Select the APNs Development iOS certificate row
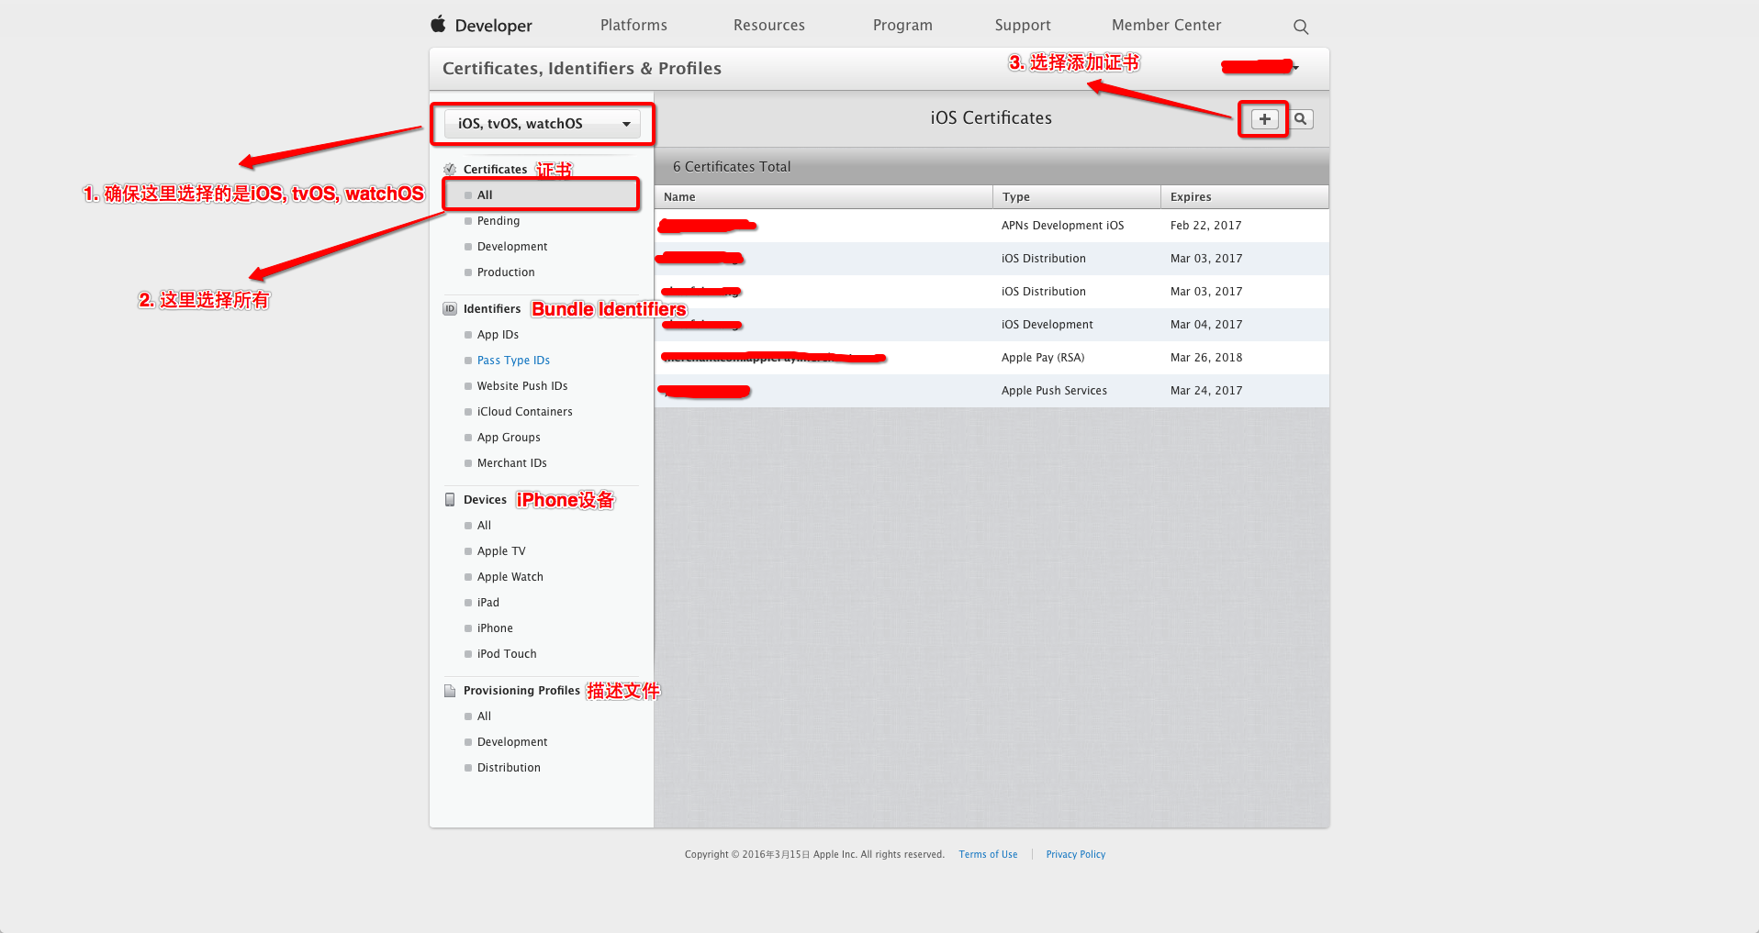 (x=992, y=226)
